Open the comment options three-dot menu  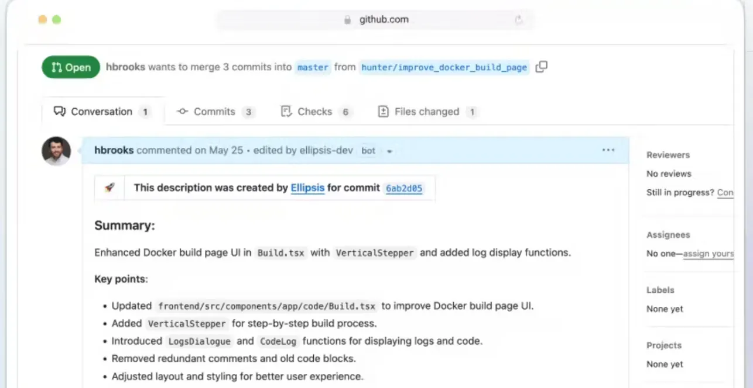[x=608, y=150]
